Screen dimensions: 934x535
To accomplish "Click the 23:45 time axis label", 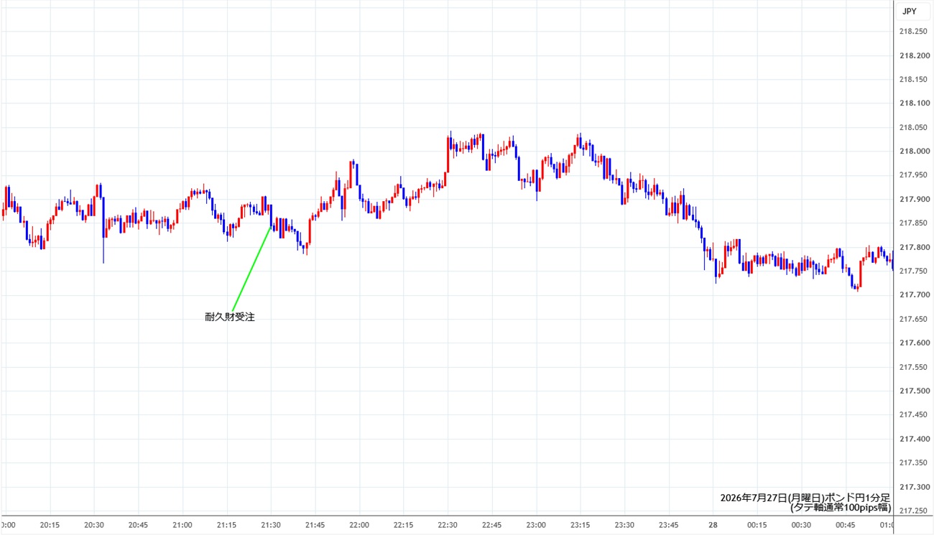I will pos(668,525).
